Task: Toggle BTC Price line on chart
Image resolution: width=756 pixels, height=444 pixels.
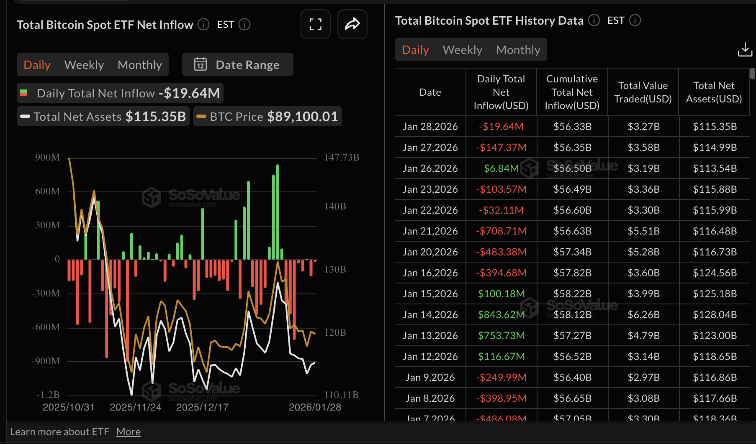Action: click(267, 116)
